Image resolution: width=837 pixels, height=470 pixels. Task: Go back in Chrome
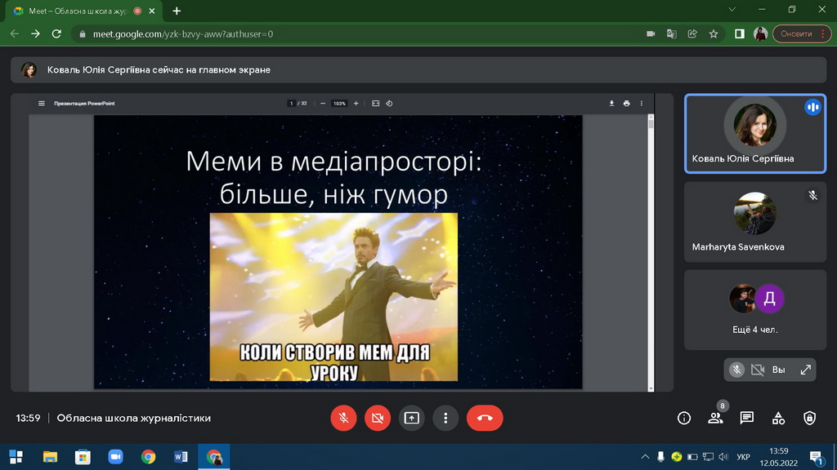[15, 33]
